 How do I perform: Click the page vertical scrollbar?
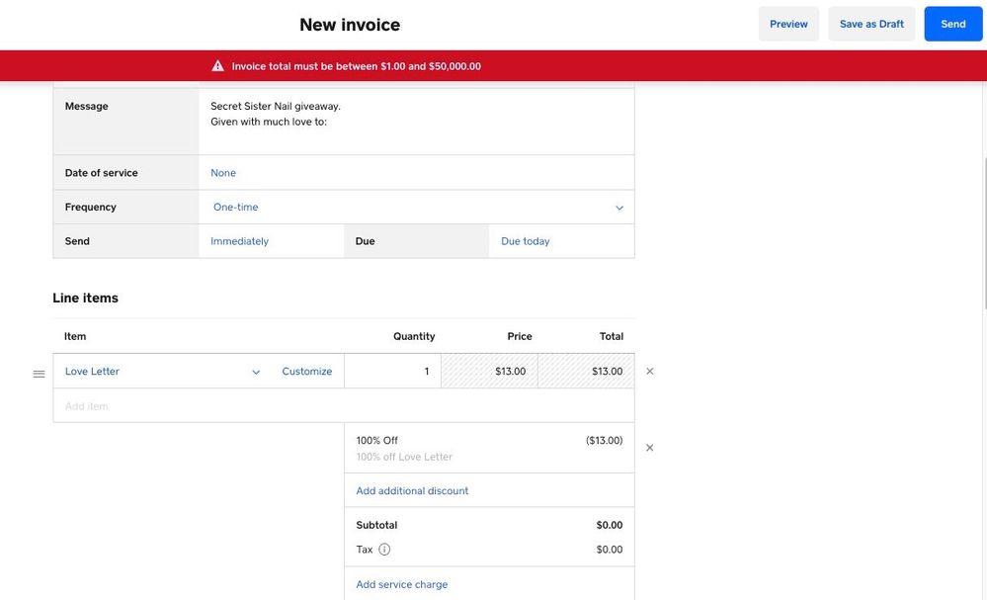[984, 233]
